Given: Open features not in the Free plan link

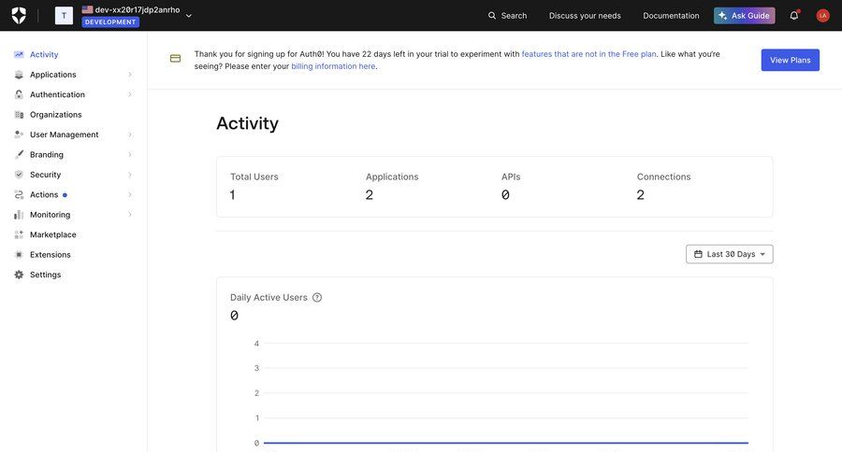Looking at the screenshot, I should click(x=588, y=54).
